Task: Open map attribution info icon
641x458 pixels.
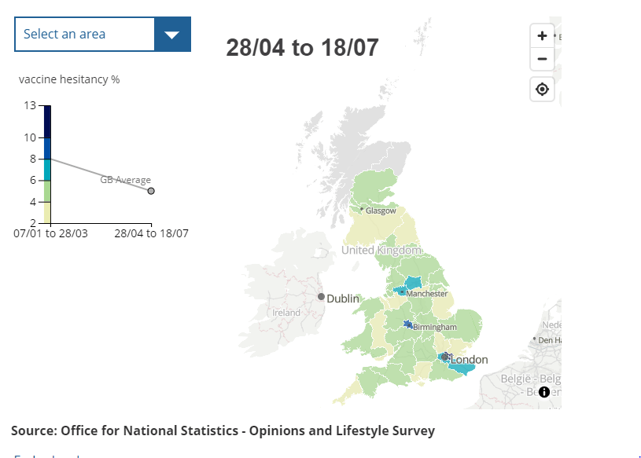Action: pos(543,392)
